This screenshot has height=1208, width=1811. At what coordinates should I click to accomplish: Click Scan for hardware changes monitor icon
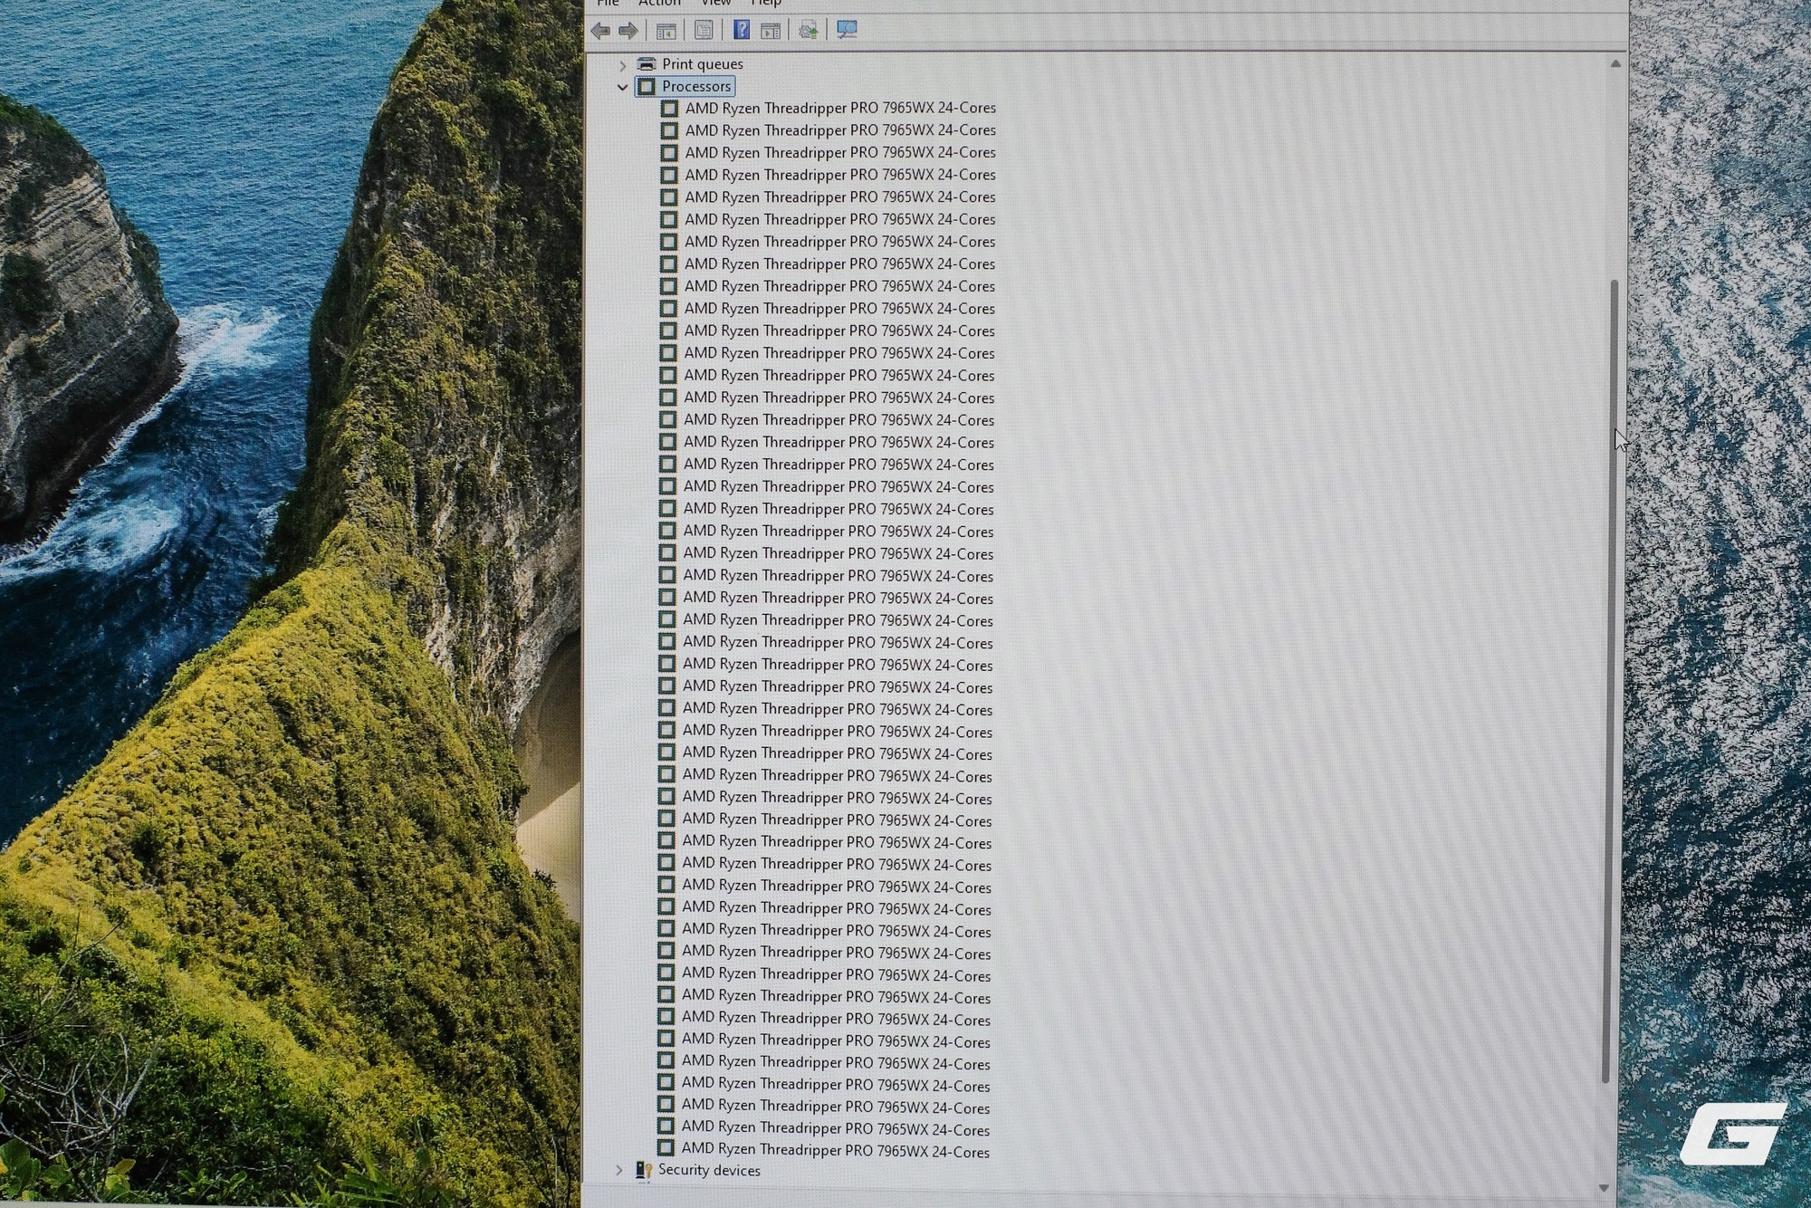click(847, 30)
